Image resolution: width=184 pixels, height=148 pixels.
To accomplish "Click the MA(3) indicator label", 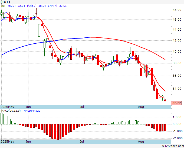I will (x=12, y=6).
